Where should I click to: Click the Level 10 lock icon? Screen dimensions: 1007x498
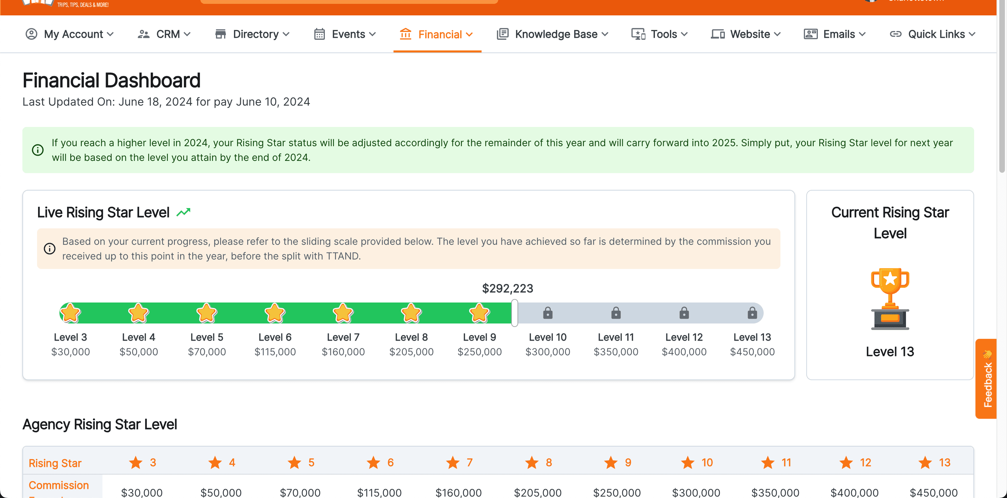pos(548,313)
